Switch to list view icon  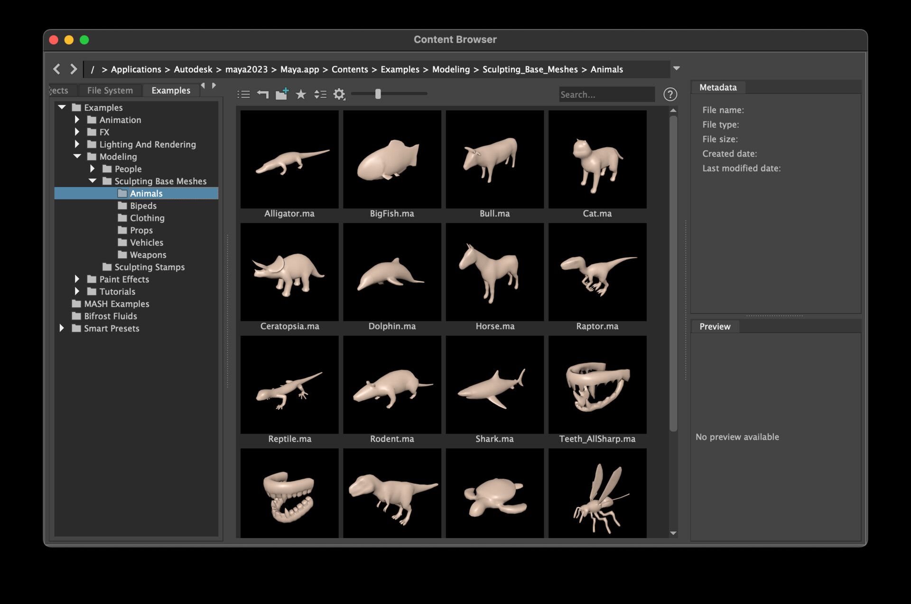click(x=243, y=94)
